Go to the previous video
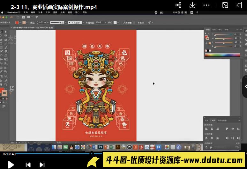This screenshot has width=247, height=169. 28,165
